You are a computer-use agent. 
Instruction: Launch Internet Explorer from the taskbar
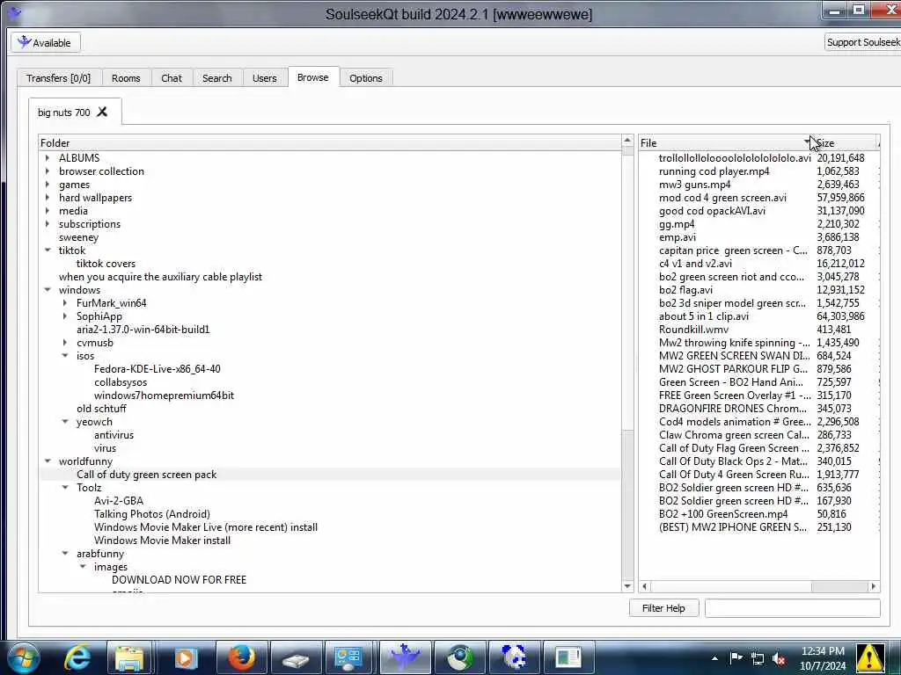[77, 657]
